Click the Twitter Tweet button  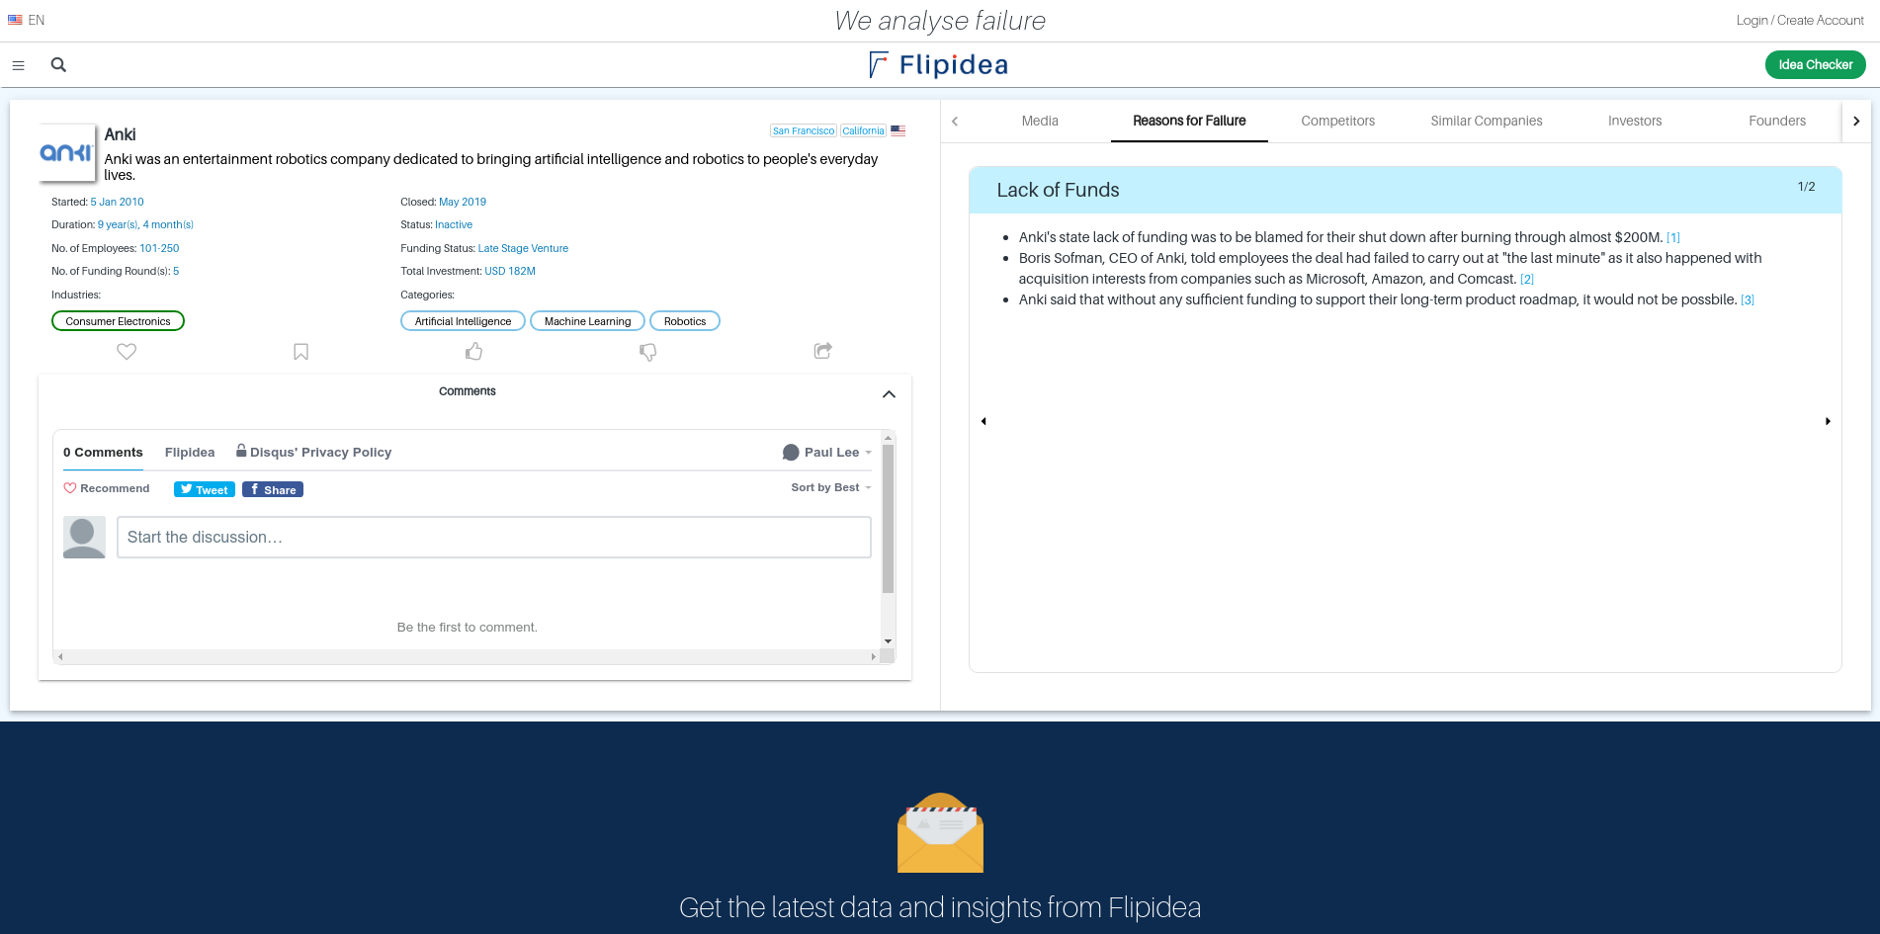[205, 489]
